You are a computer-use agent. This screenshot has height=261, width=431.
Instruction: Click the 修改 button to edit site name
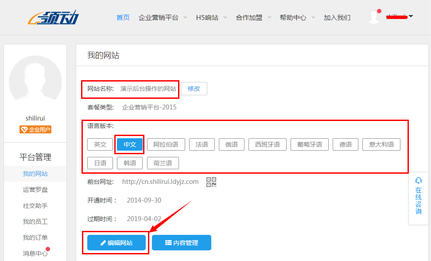coord(194,88)
